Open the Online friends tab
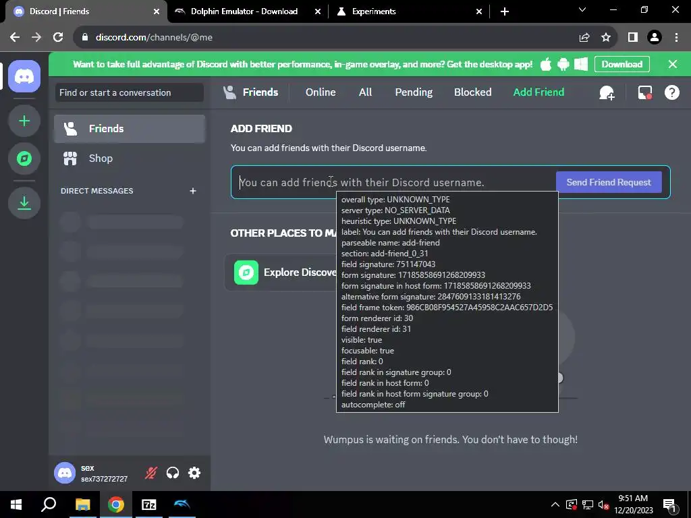 pos(321,92)
